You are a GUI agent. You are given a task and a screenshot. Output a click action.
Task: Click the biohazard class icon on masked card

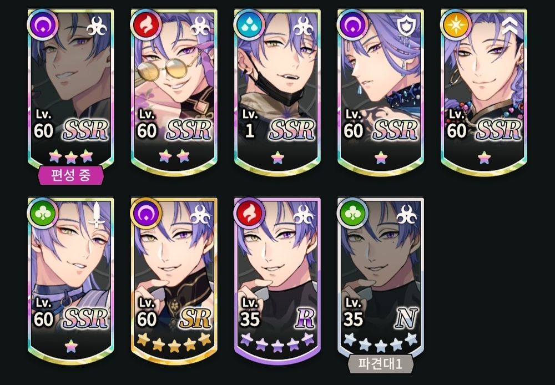(304, 27)
